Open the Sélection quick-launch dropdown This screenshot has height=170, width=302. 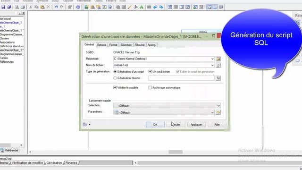tap(218, 106)
